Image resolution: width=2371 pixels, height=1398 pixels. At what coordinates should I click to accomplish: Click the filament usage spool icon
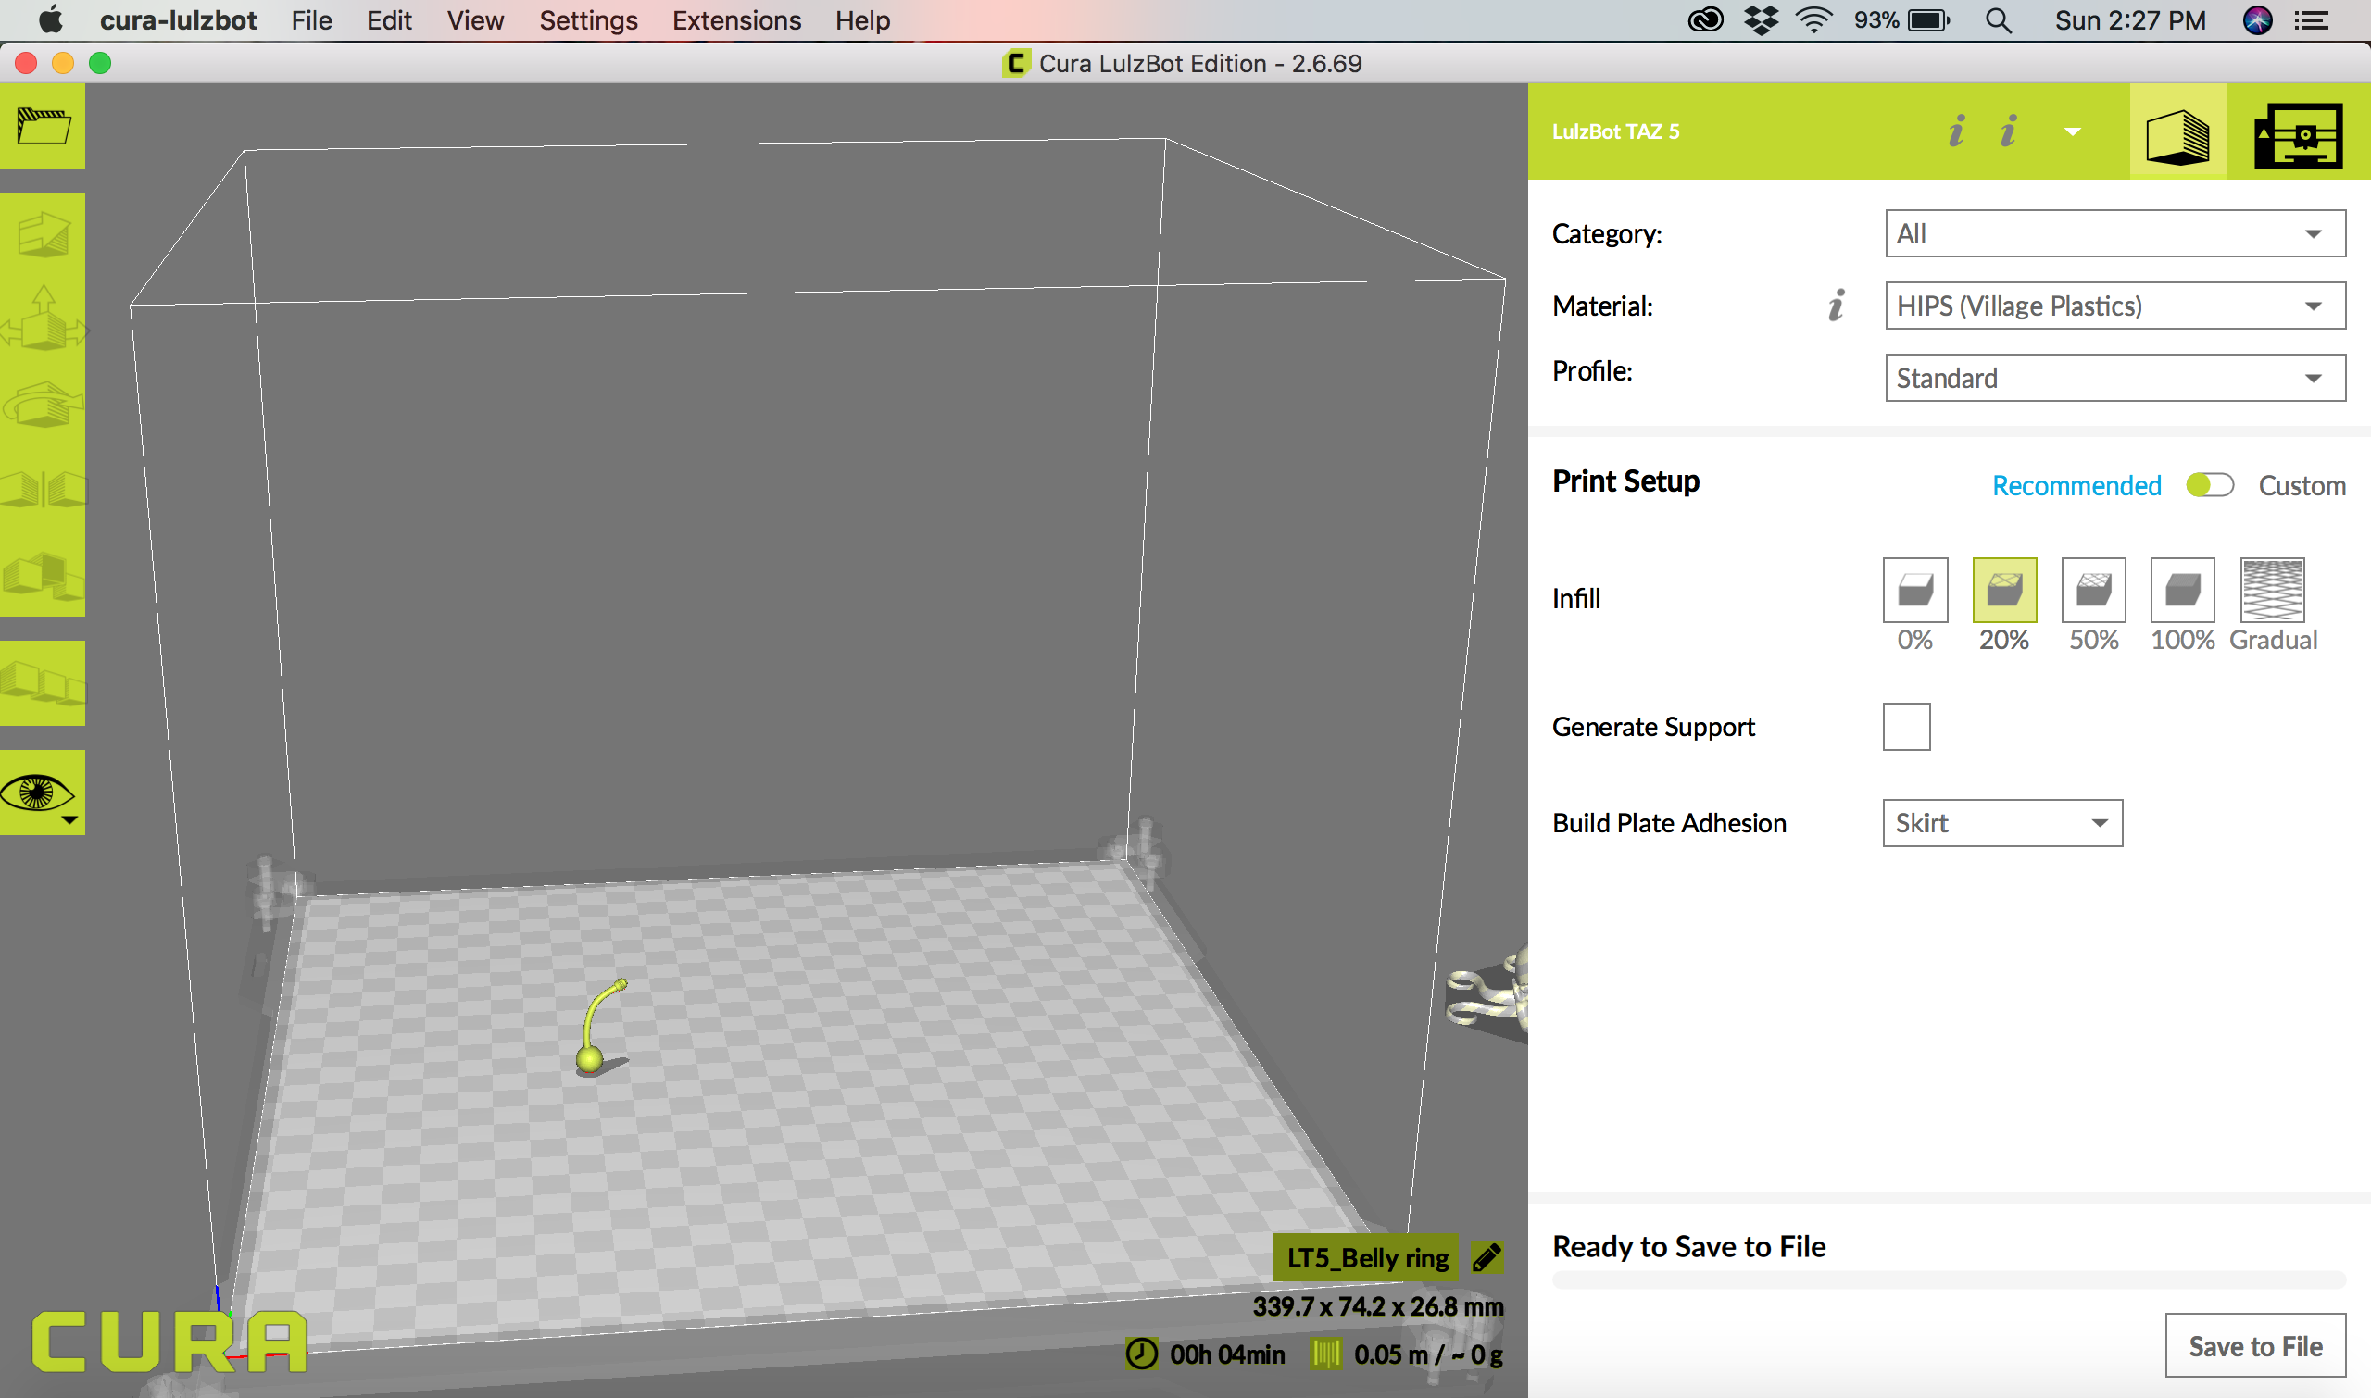(x=1326, y=1354)
